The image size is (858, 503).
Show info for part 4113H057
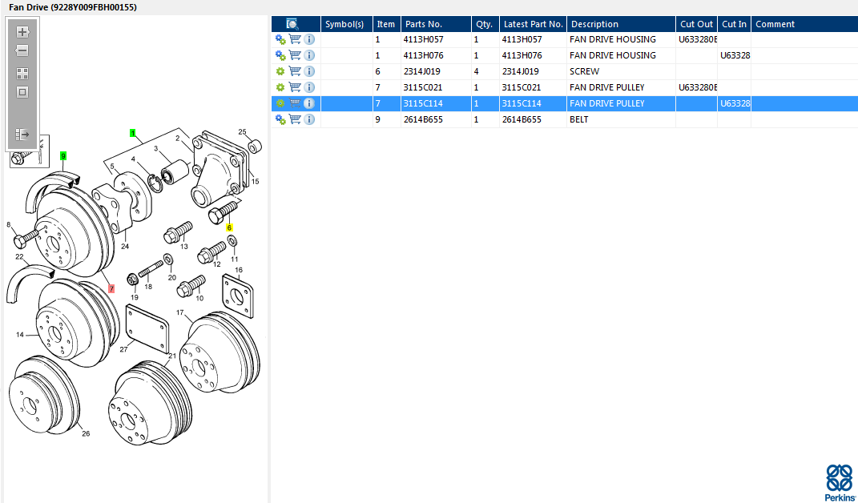[x=309, y=39]
